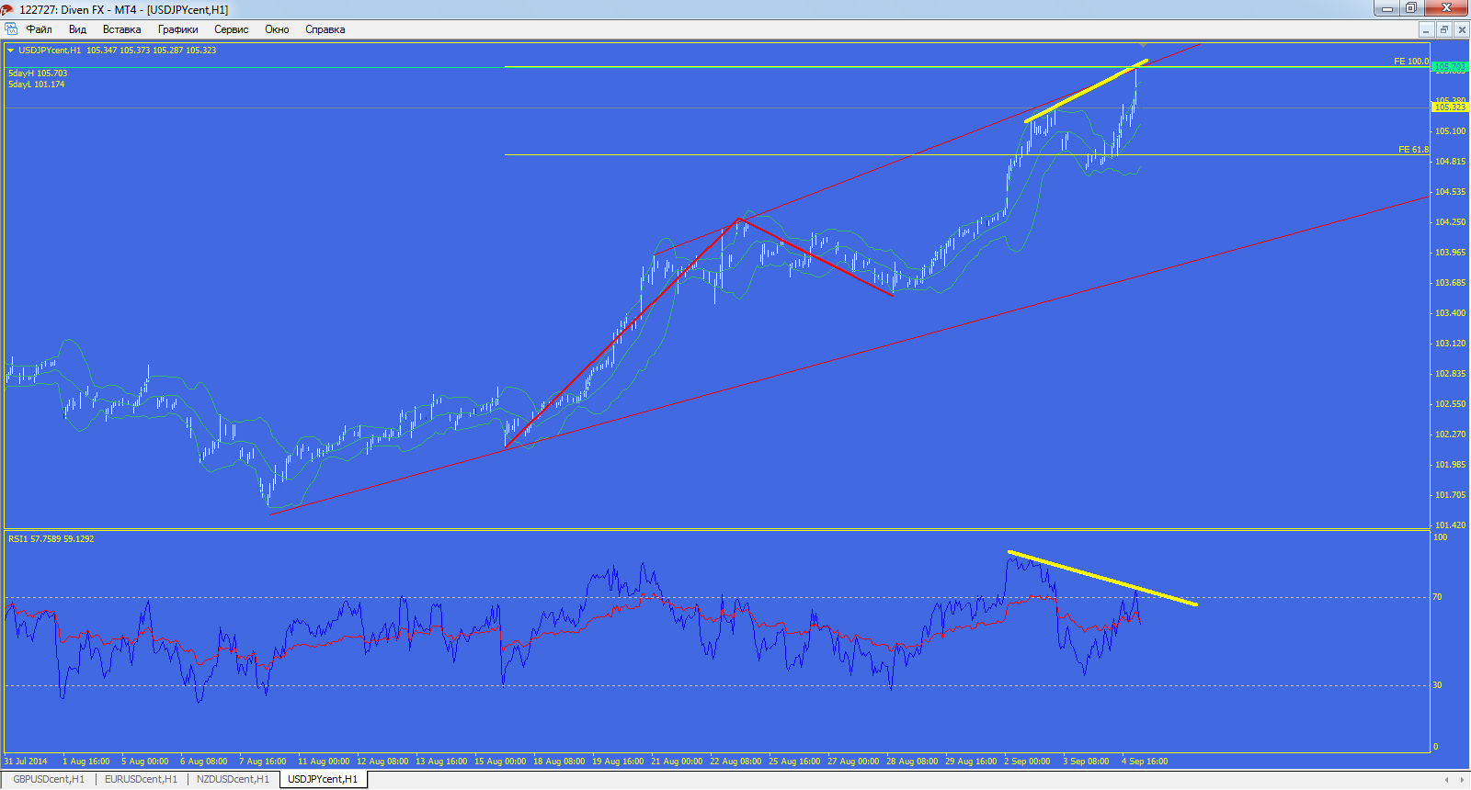Open the Графики menu

(177, 29)
